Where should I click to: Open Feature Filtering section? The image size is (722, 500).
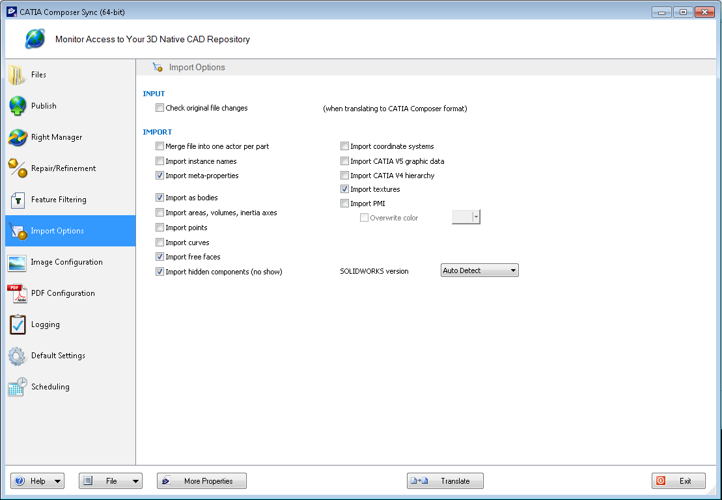click(x=70, y=200)
